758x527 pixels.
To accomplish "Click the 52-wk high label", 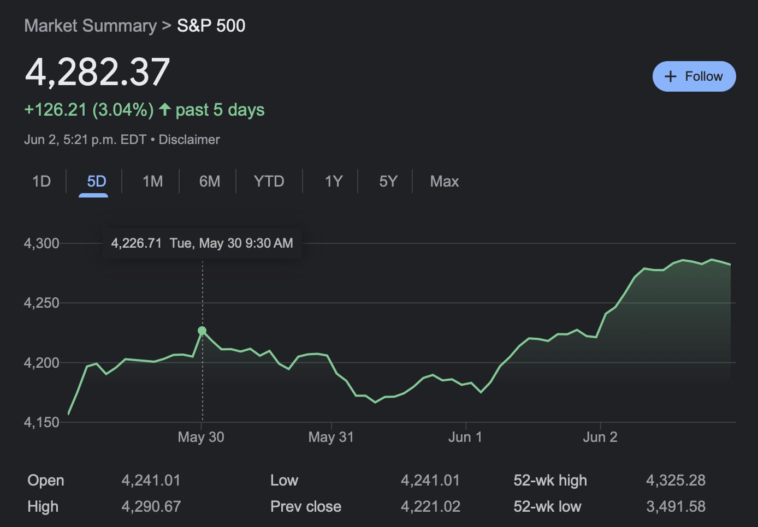I will tap(550, 481).
